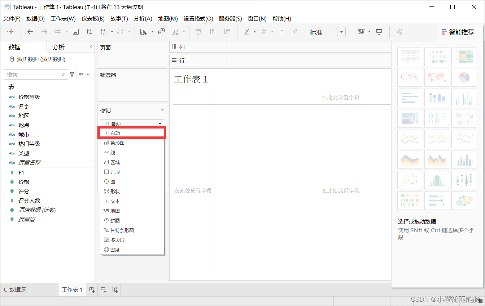Select the 评分人数 measure field
This screenshot has width=485, height=306.
tap(29, 201)
